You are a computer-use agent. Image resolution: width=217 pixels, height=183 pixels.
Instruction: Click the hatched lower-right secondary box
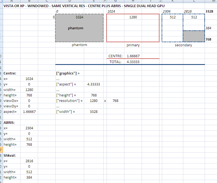tap(194, 36)
